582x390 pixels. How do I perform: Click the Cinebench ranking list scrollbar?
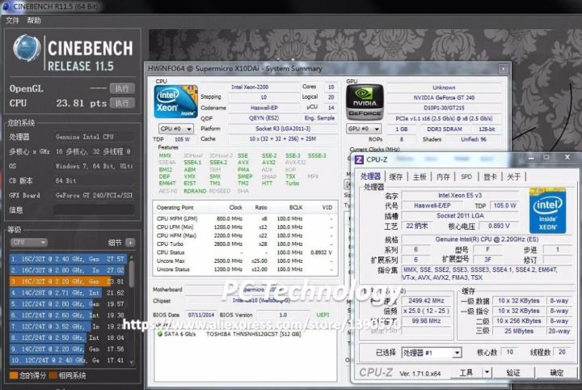pyautogui.click(x=131, y=275)
